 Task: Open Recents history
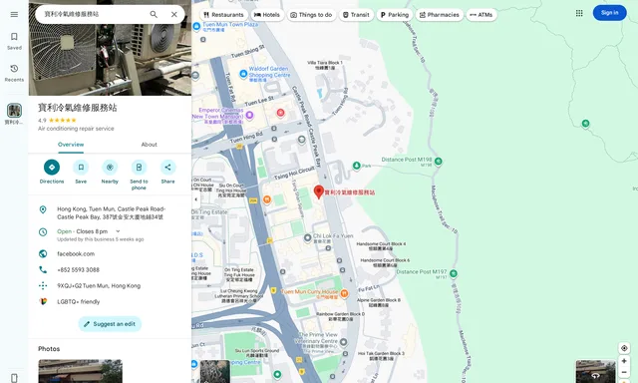[x=14, y=73]
